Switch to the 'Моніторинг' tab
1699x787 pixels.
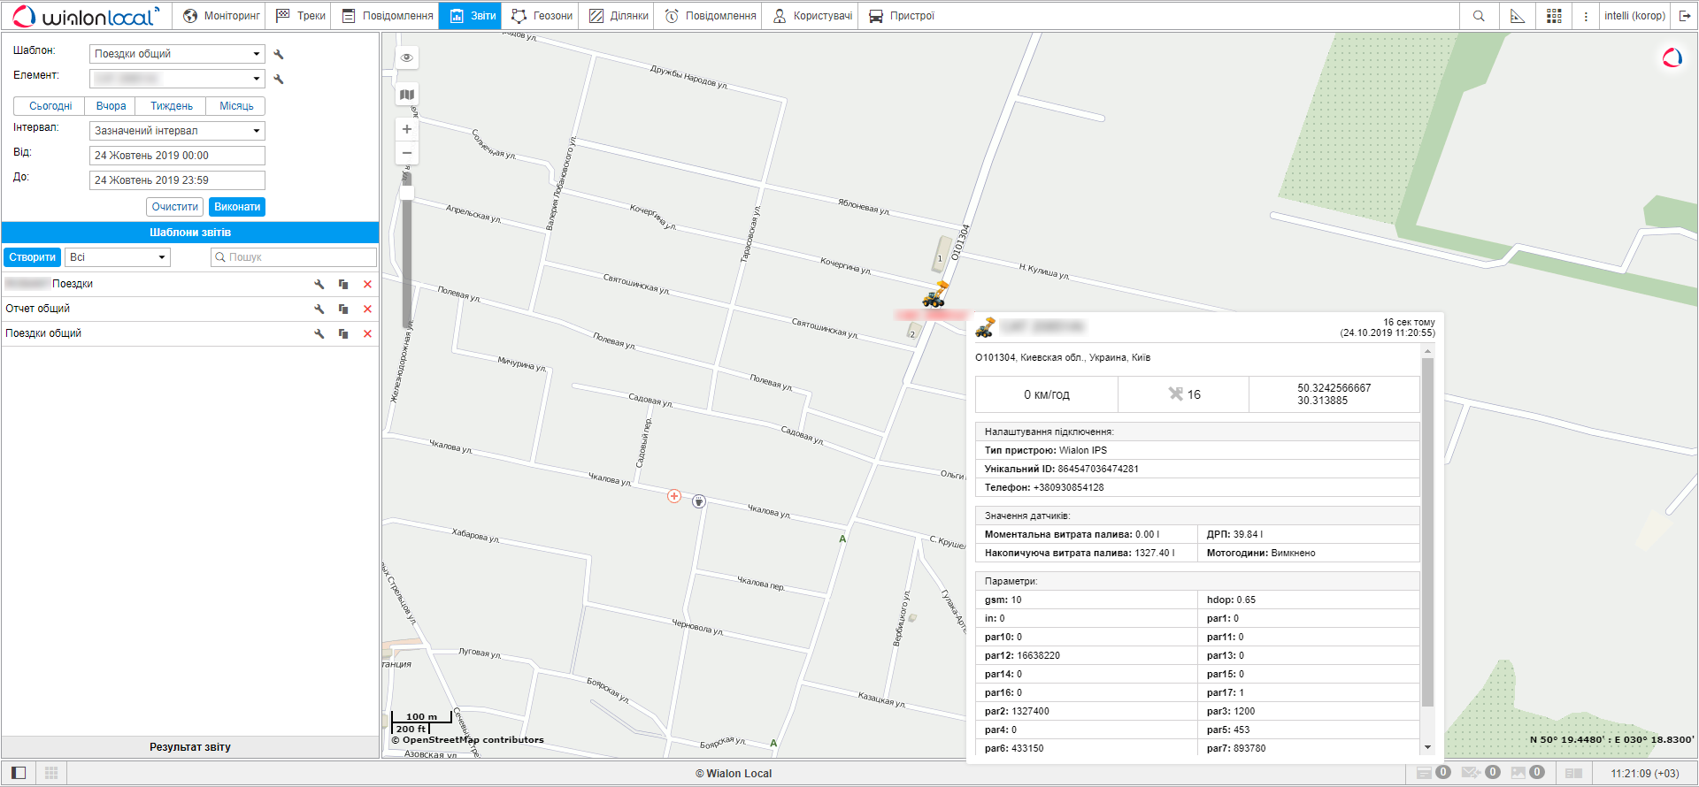221,16
